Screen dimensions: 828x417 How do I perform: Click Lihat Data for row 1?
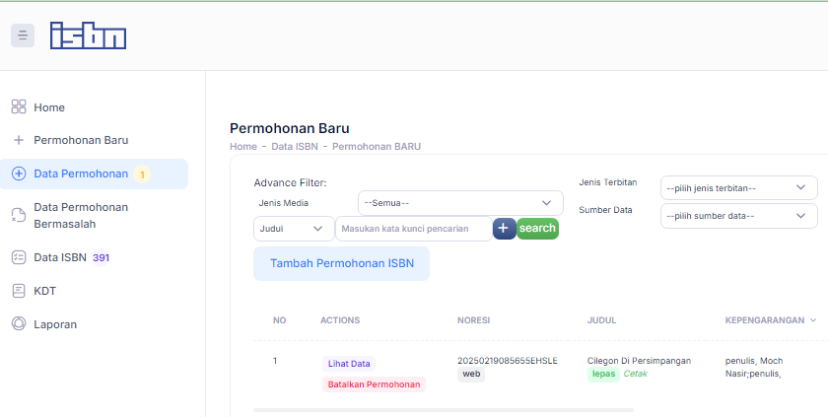350,364
